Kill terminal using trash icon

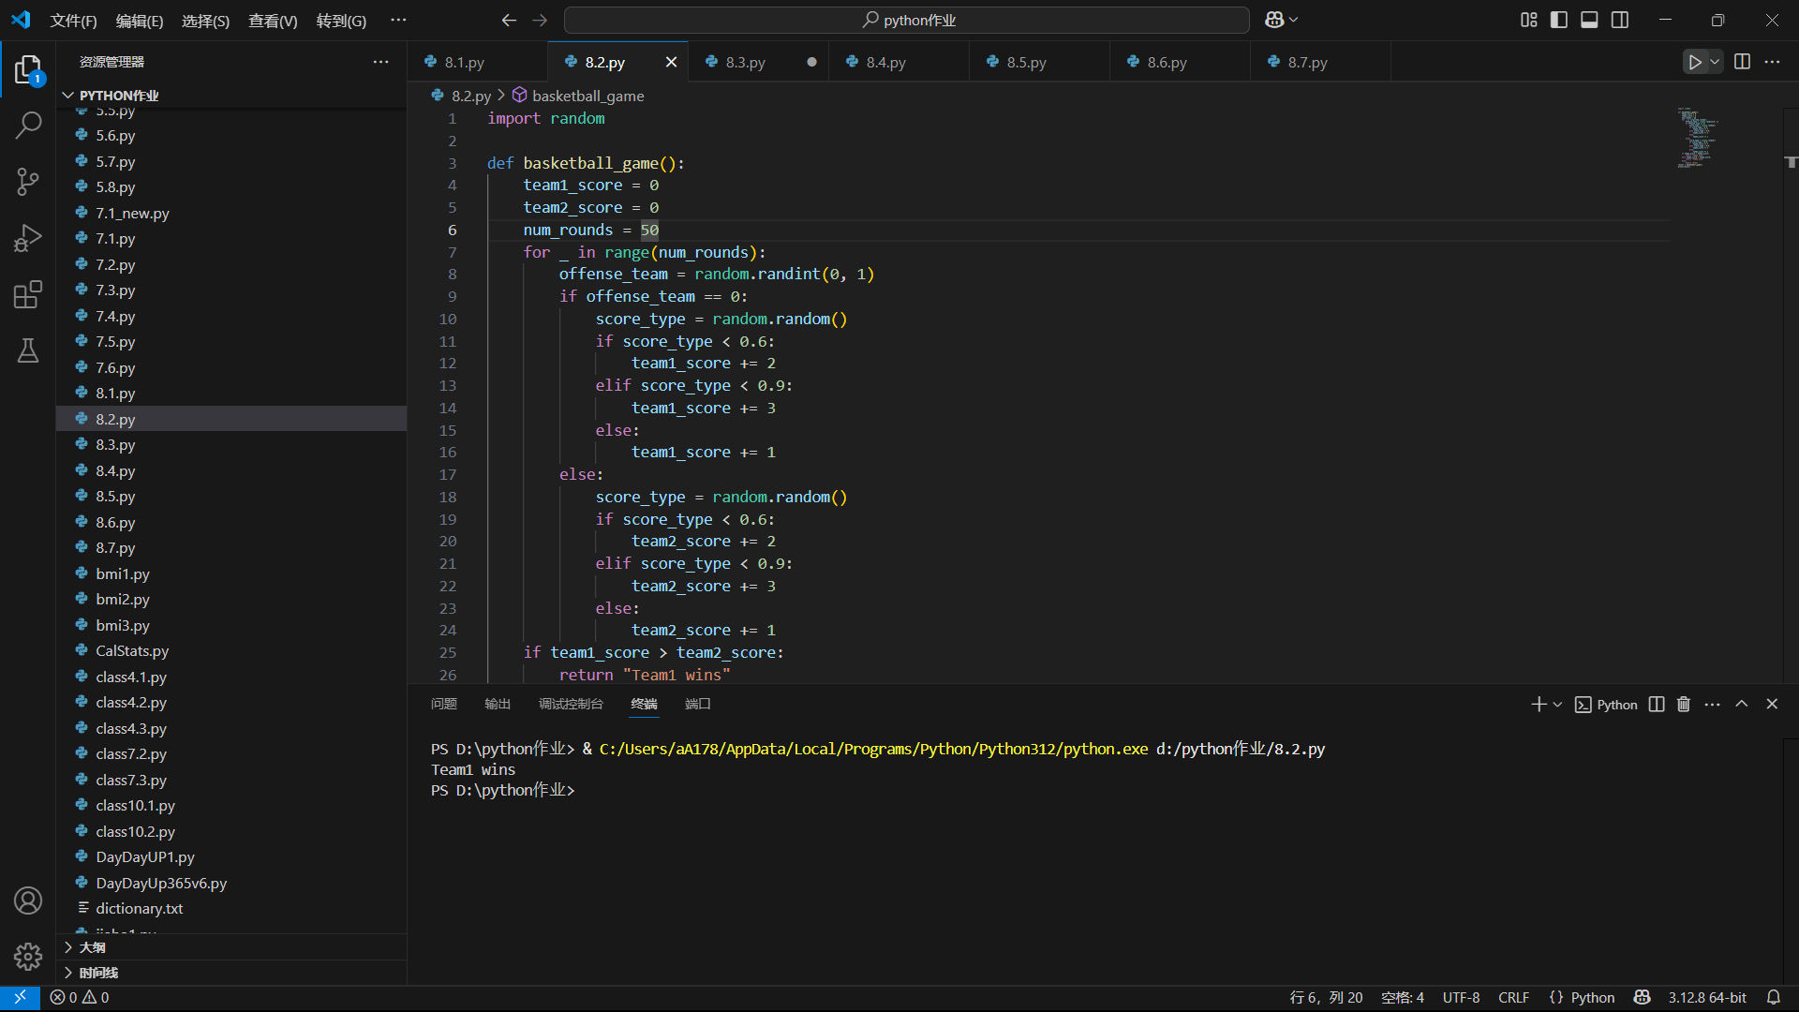pyautogui.click(x=1684, y=704)
